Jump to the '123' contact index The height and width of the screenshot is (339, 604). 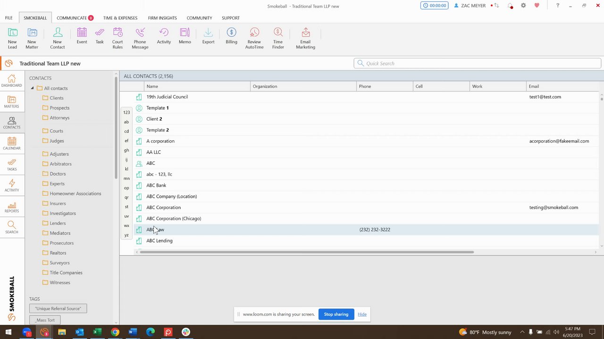(x=126, y=113)
